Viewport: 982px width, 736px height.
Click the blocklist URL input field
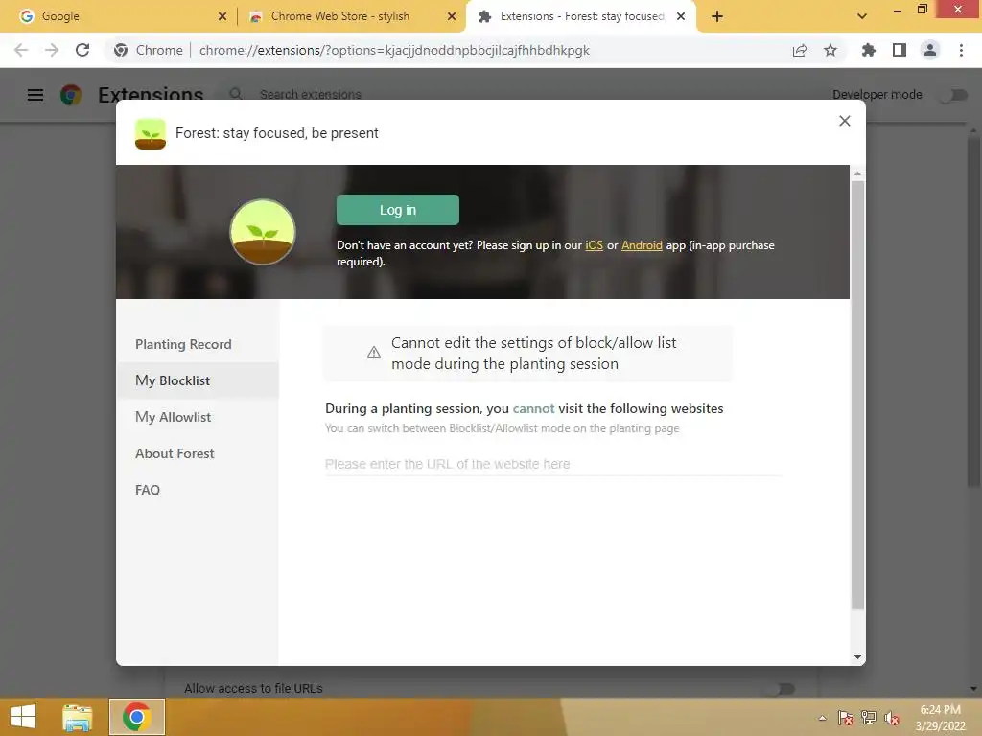553,464
